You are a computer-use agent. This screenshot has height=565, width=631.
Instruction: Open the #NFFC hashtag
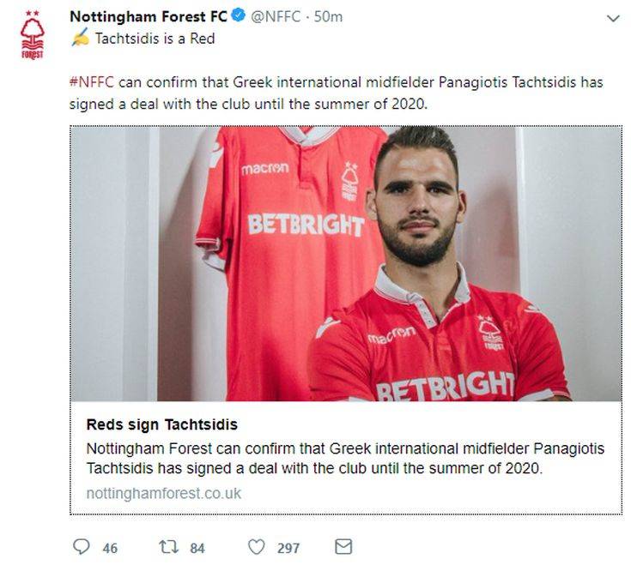pyautogui.click(x=92, y=83)
